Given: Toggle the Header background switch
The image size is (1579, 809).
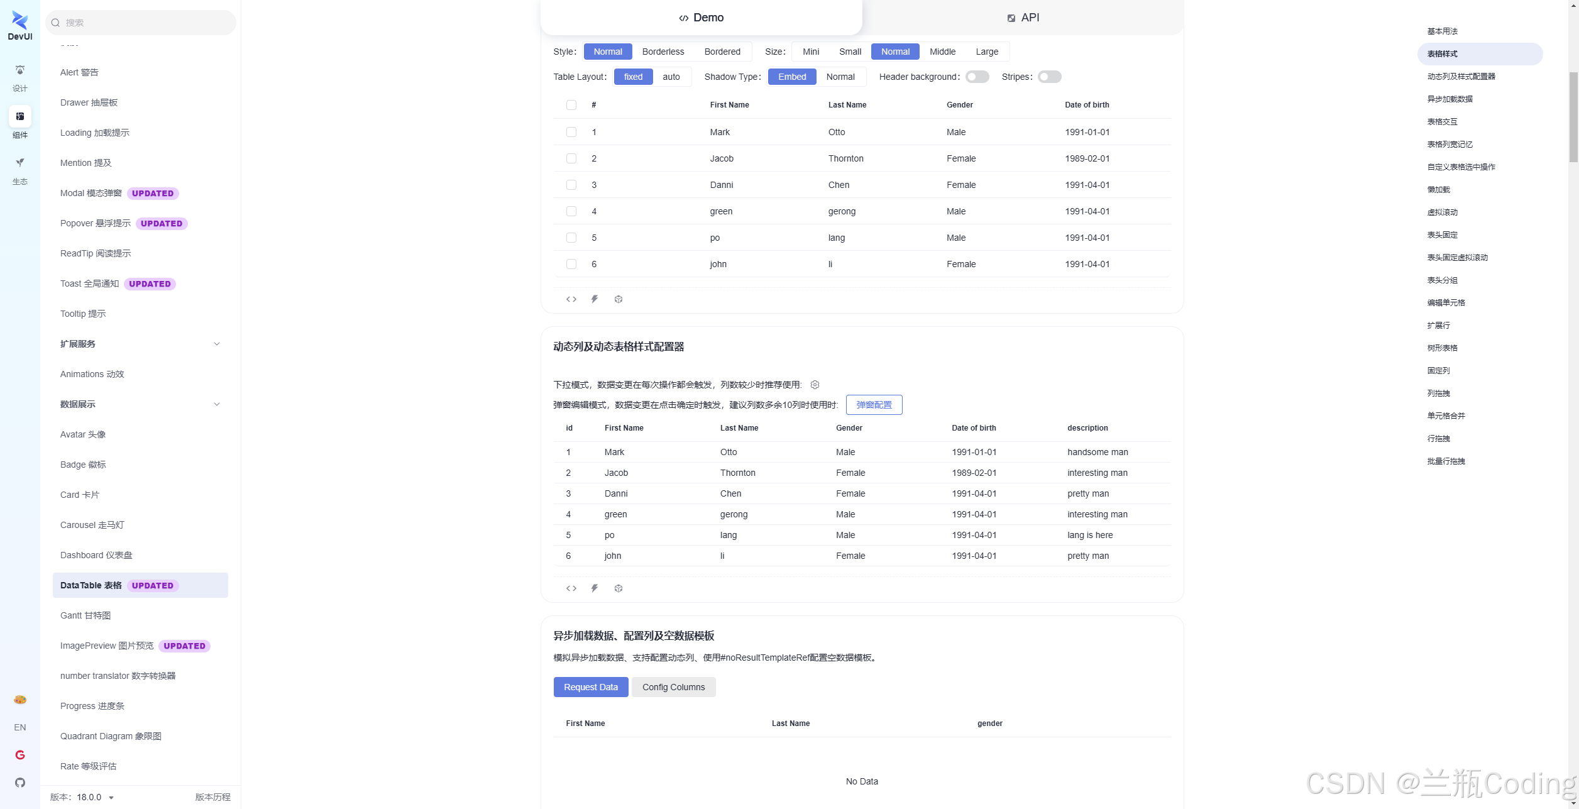Looking at the screenshot, I should point(977,77).
